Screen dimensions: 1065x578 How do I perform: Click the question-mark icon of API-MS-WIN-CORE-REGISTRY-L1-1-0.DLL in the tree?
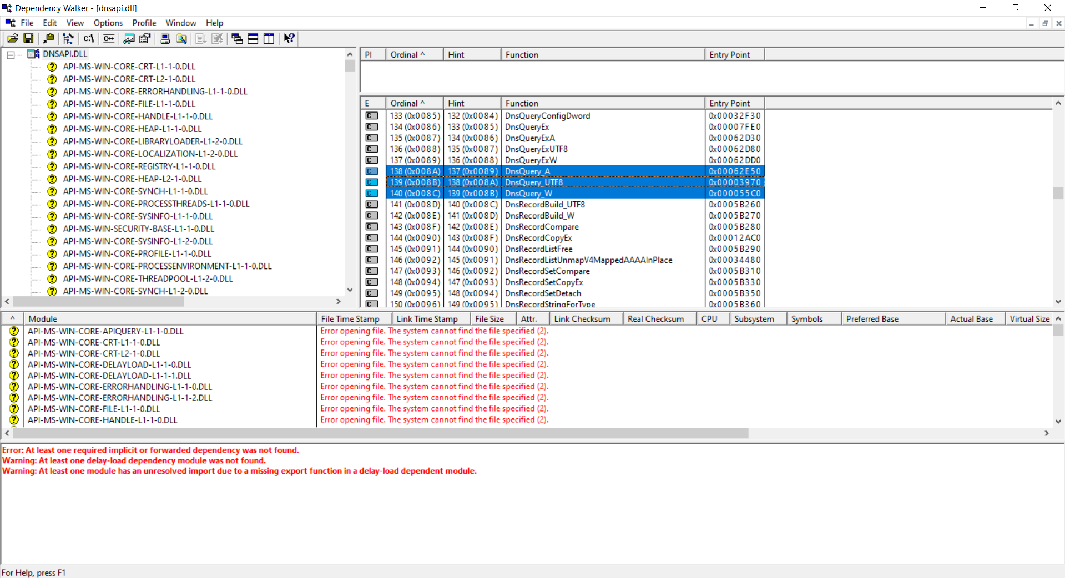coord(52,166)
